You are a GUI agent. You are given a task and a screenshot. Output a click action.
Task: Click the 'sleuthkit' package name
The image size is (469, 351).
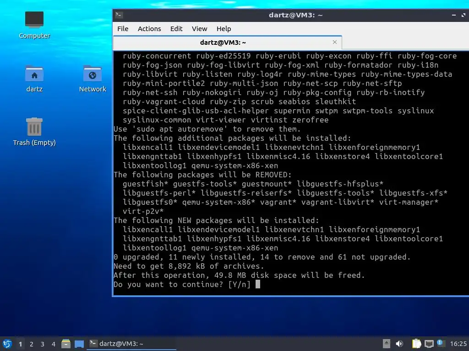(335, 101)
